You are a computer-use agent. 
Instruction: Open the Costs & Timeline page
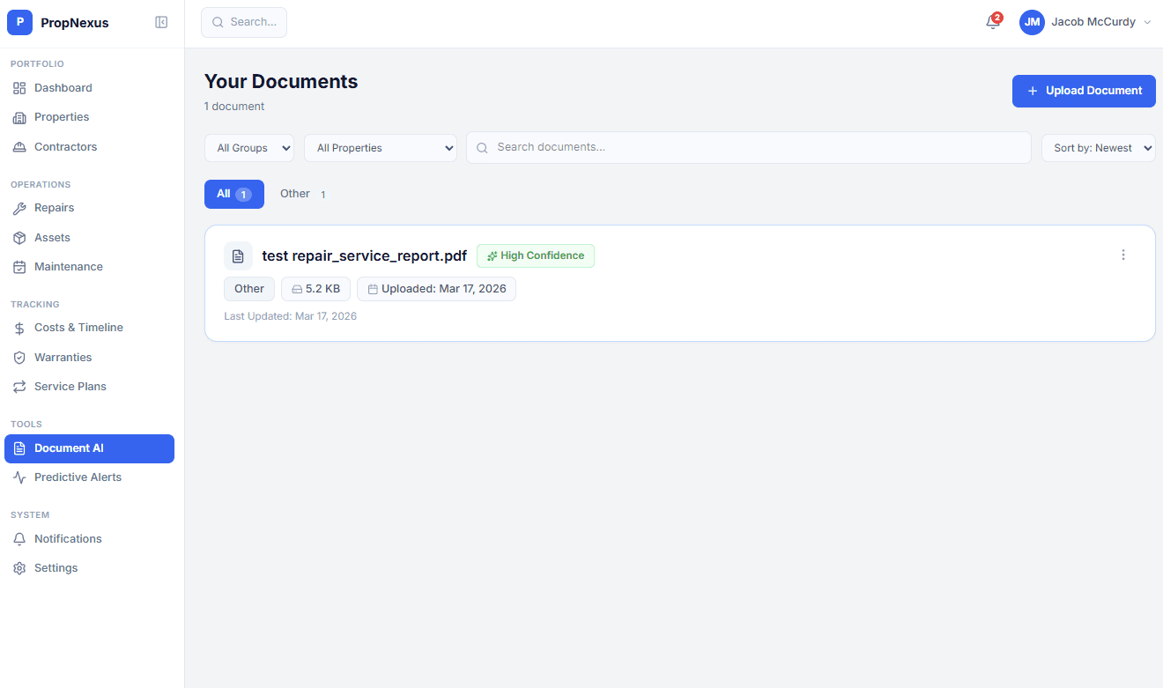point(78,327)
